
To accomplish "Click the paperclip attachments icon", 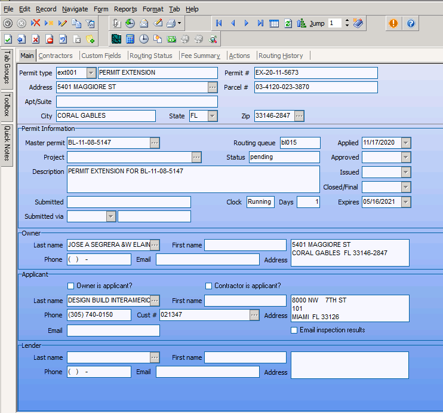I will (x=116, y=23).
